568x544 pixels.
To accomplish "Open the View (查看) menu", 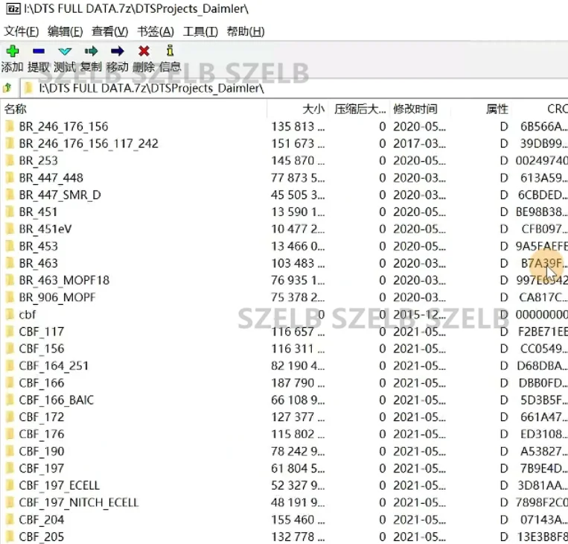I will [x=109, y=31].
